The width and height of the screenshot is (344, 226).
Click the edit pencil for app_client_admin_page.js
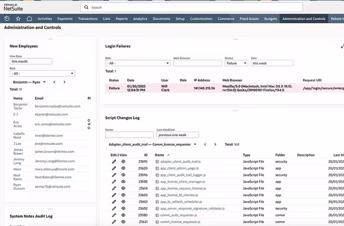(114, 168)
